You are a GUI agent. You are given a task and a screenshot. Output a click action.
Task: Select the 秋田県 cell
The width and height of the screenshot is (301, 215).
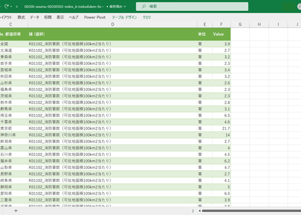pyautogui.click(x=14, y=77)
